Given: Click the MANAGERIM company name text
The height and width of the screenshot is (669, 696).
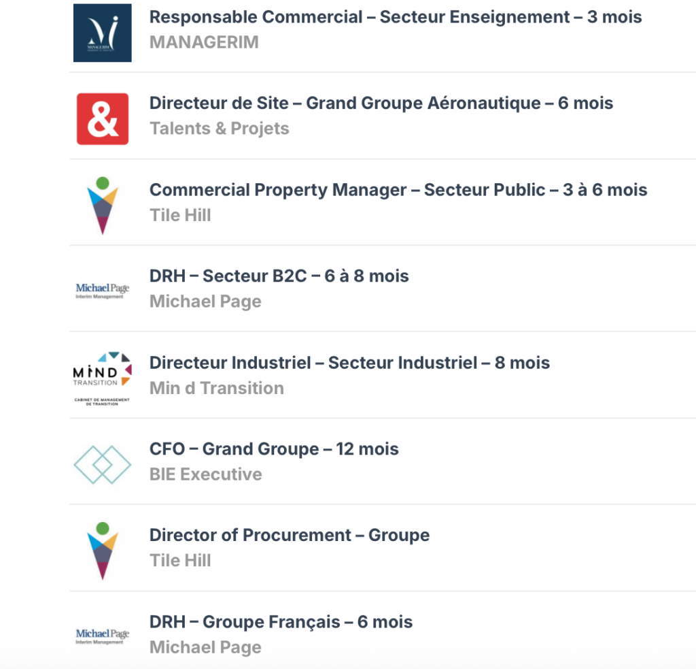Looking at the screenshot, I should click(204, 42).
